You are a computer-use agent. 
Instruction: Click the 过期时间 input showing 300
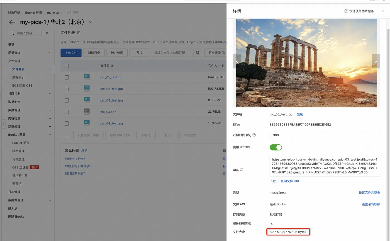click(x=325, y=135)
